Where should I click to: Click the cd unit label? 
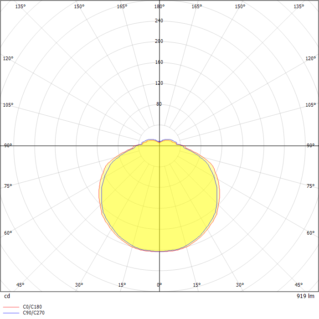7,296
